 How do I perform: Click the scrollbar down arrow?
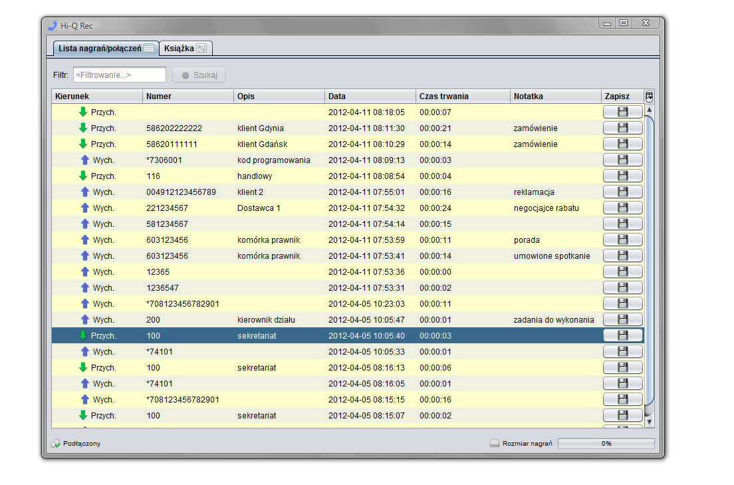pyautogui.click(x=650, y=422)
